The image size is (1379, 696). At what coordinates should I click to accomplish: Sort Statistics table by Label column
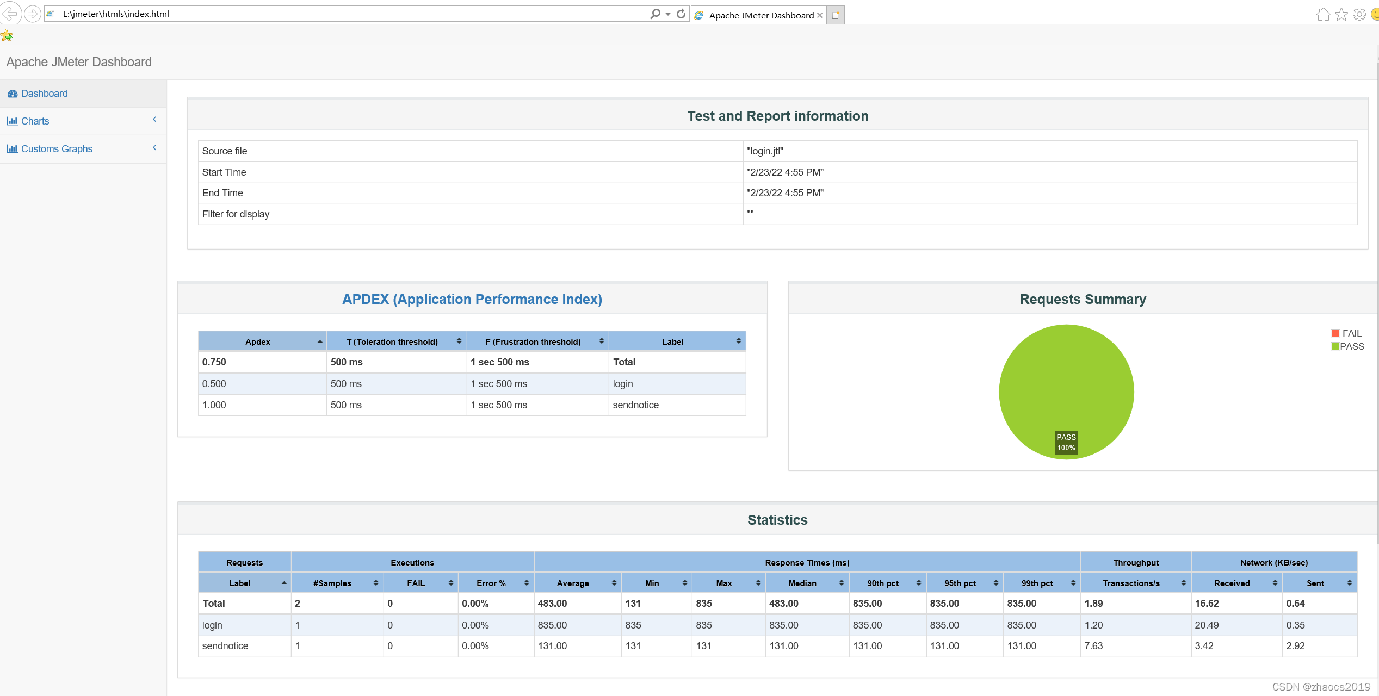click(244, 583)
